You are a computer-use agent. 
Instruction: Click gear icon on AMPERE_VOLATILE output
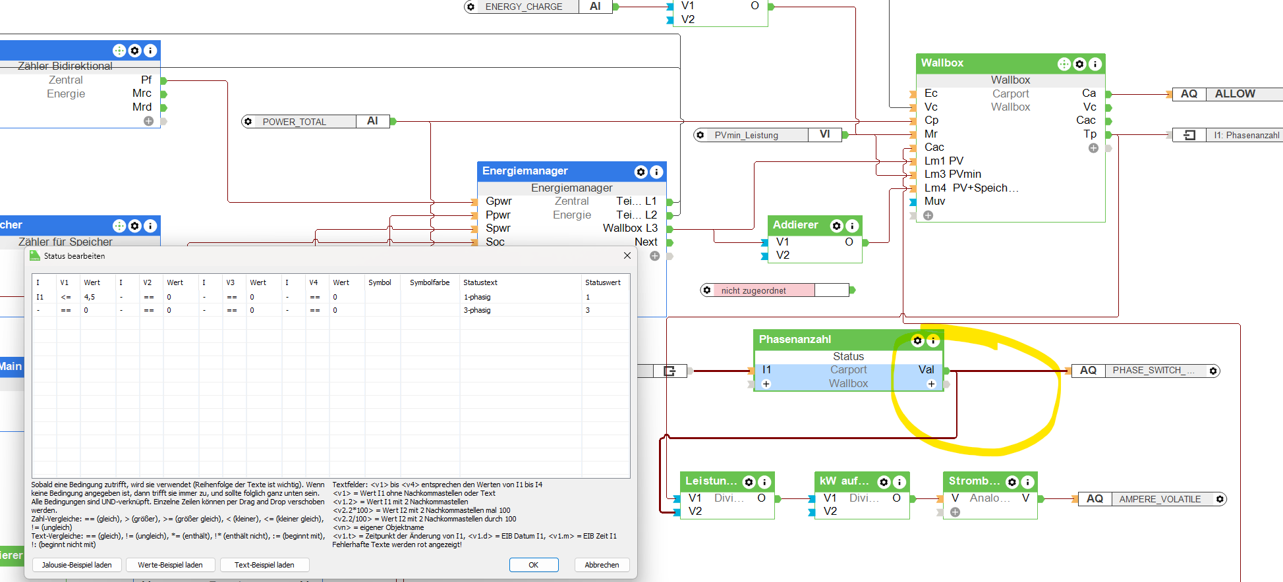[x=1220, y=499]
